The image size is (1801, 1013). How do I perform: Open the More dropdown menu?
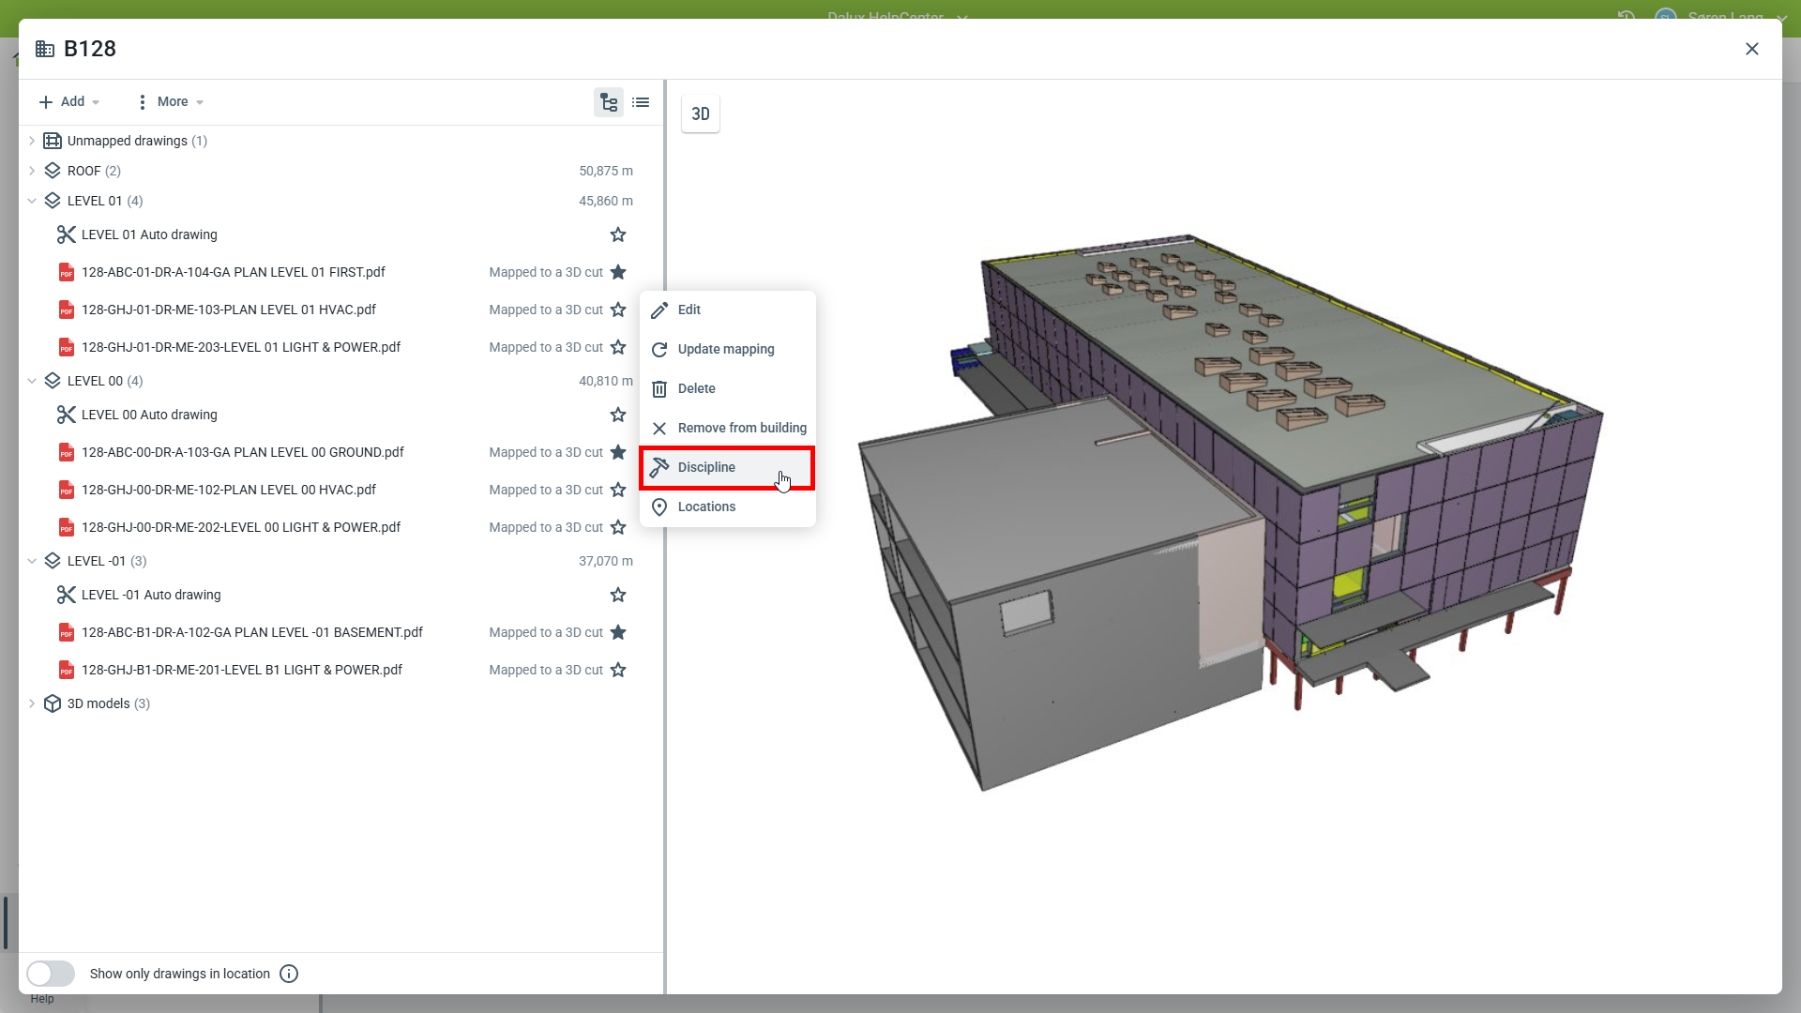click(171, 101)
